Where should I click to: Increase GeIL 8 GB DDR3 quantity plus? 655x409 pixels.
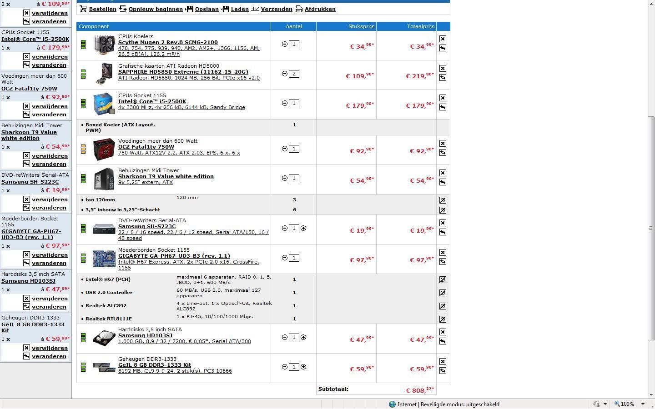(x=303, y=367)
